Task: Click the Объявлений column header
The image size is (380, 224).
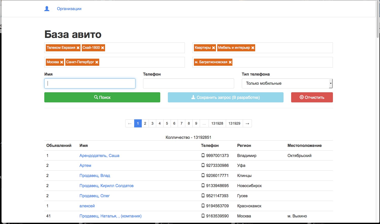Action: [59, 145]
